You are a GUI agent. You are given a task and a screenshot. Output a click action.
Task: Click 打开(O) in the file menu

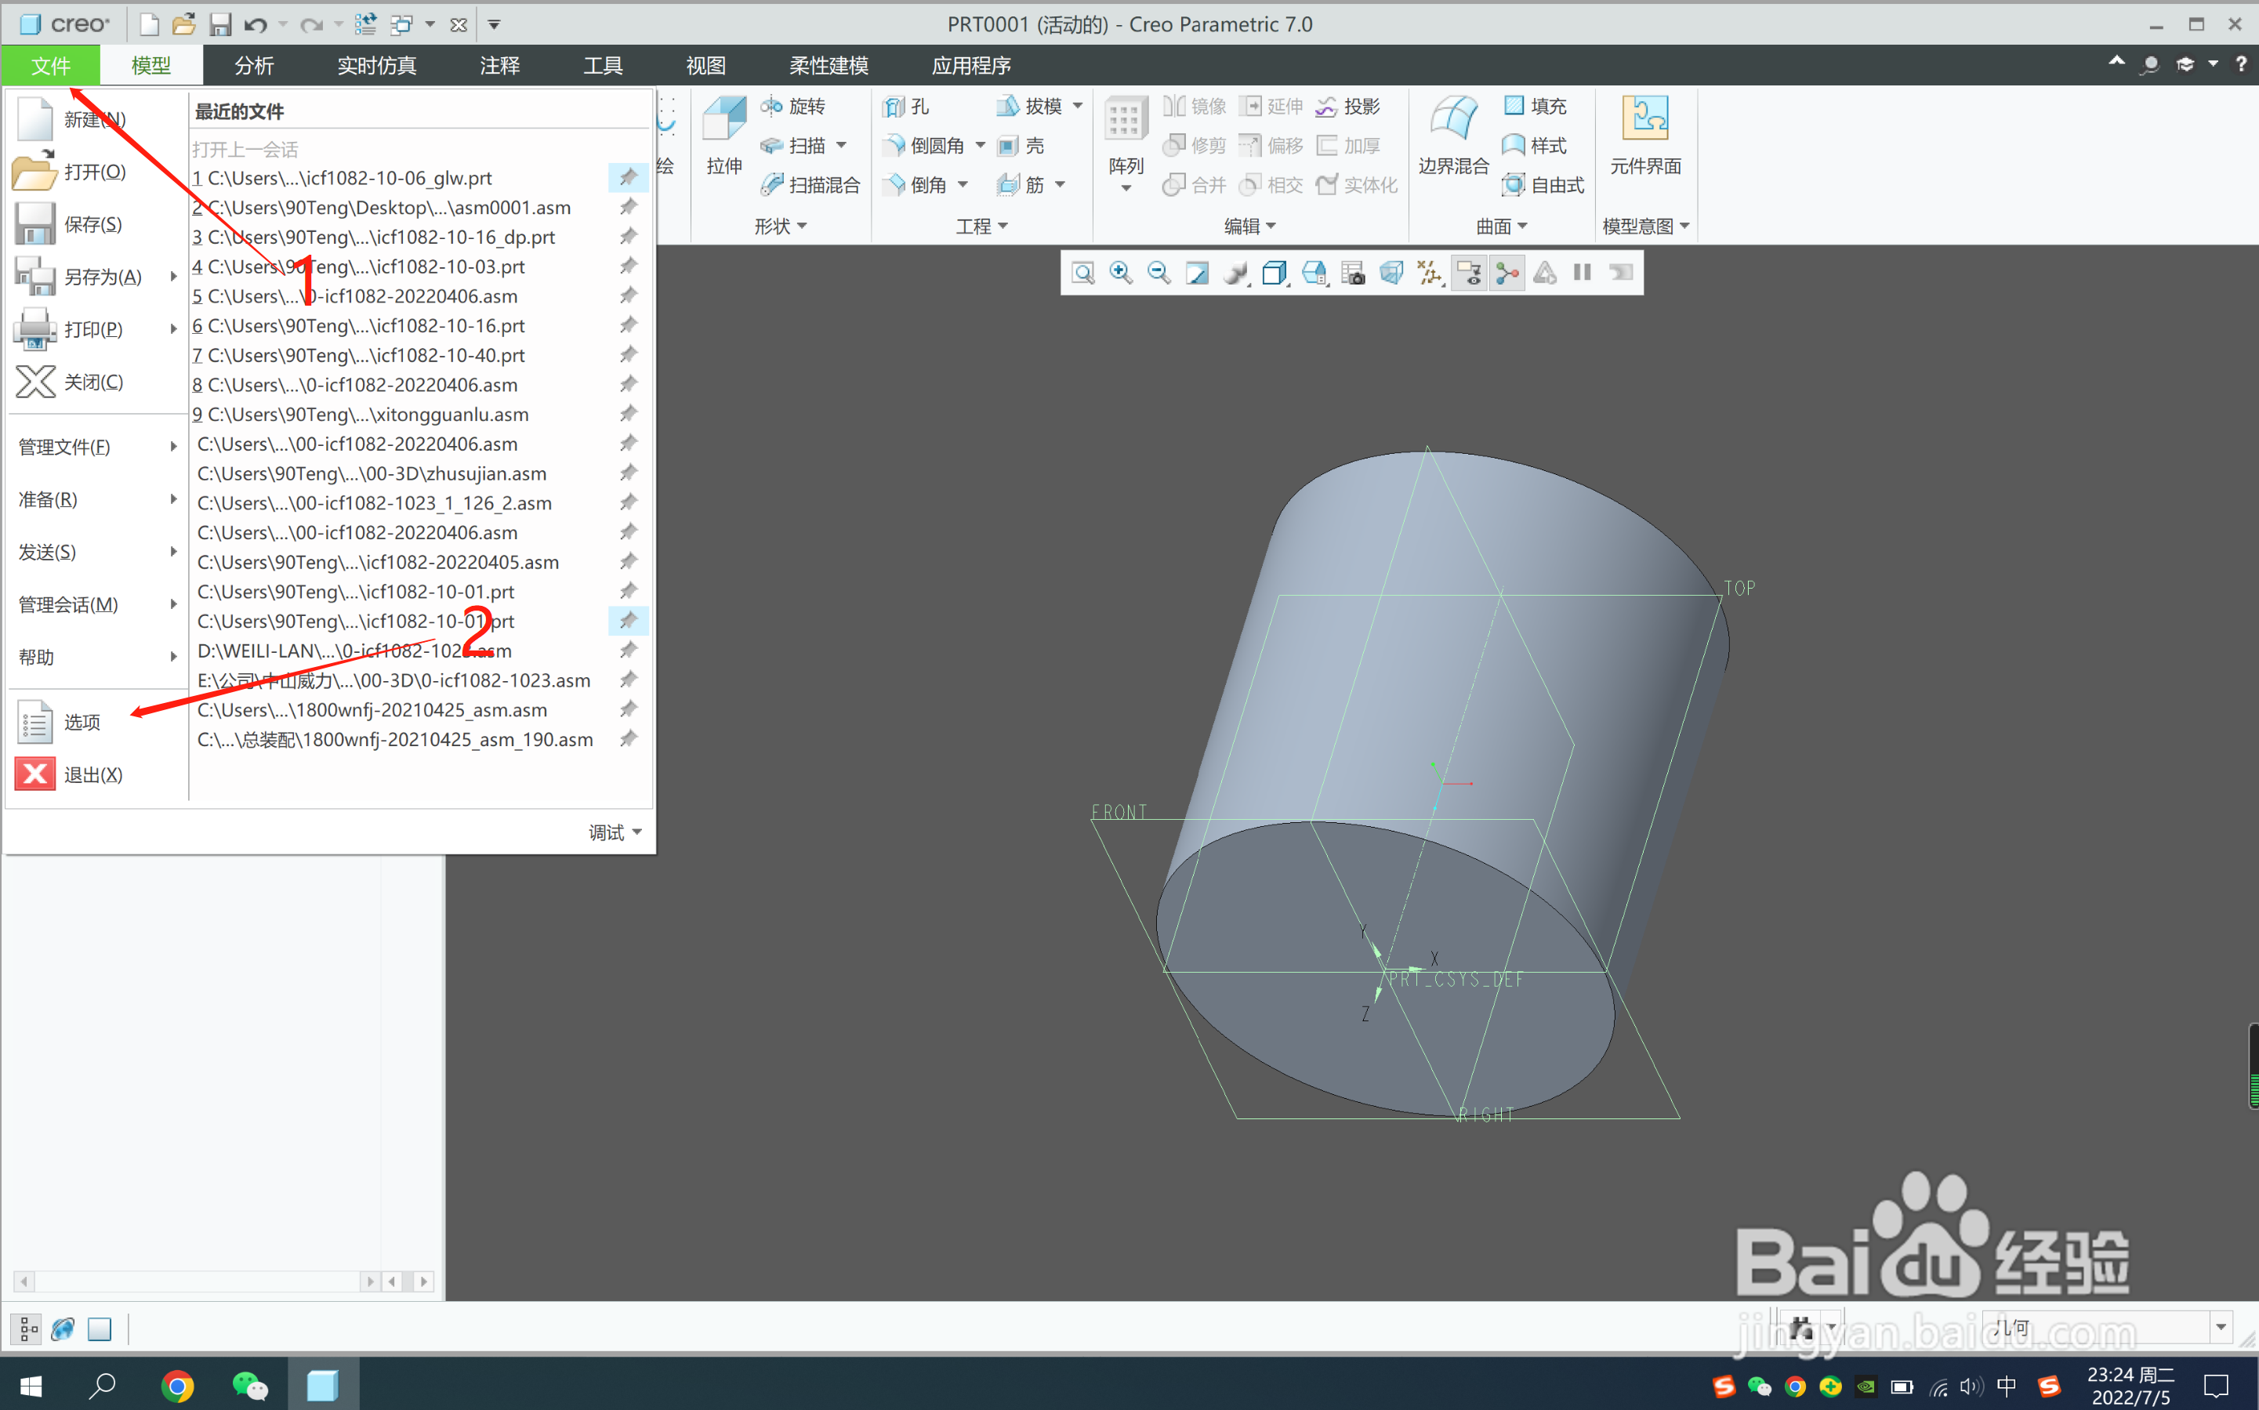coord(98,172)
